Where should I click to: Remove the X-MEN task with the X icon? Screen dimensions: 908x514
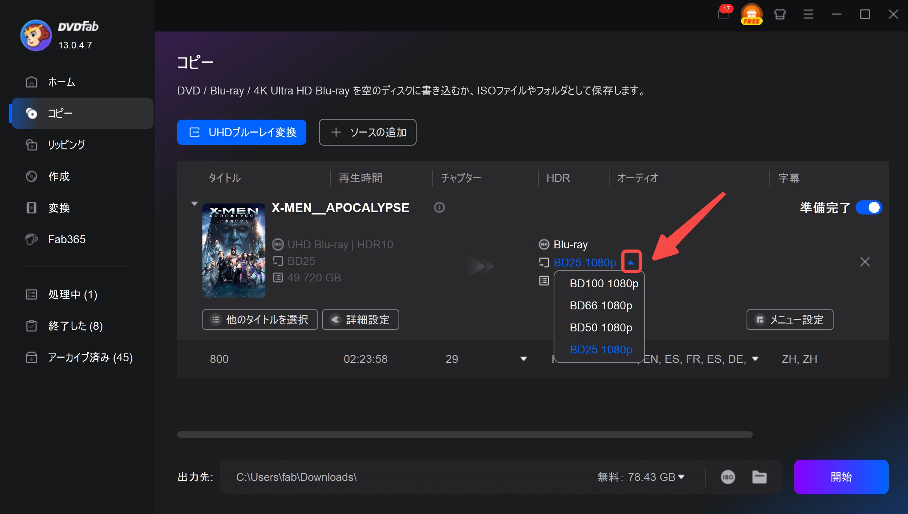[x=865, y=262]
